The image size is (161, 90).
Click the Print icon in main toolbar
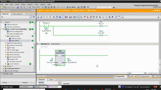[18, 7]
